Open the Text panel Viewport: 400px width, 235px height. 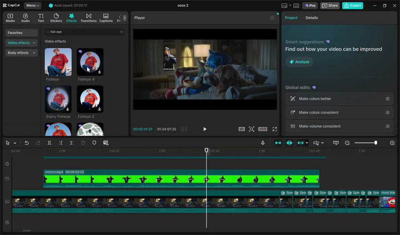pos(41,18)
